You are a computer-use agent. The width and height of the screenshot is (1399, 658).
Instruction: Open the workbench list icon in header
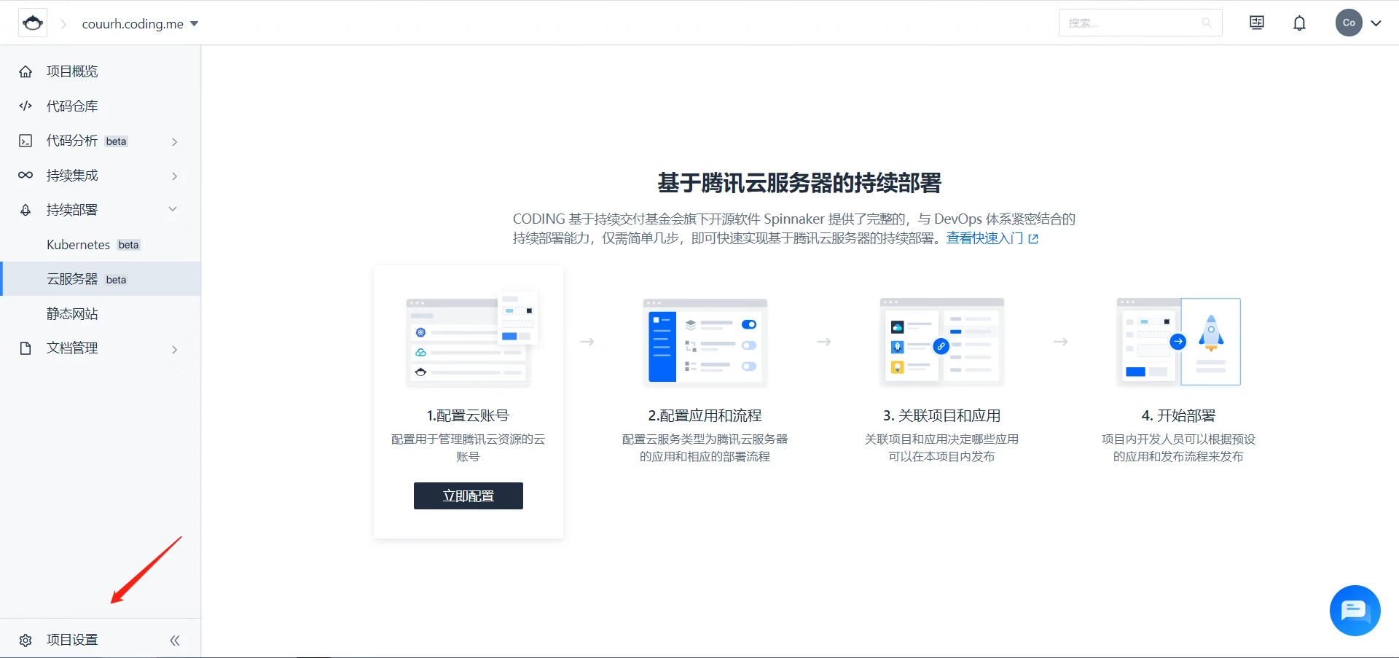[x=1257, y=23]
